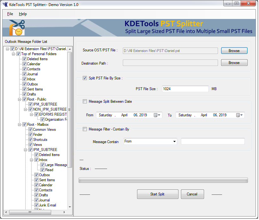Toggle the Split PST File By Size checkbox
Viewport: 259px width, 220px height.
(85, 78)
